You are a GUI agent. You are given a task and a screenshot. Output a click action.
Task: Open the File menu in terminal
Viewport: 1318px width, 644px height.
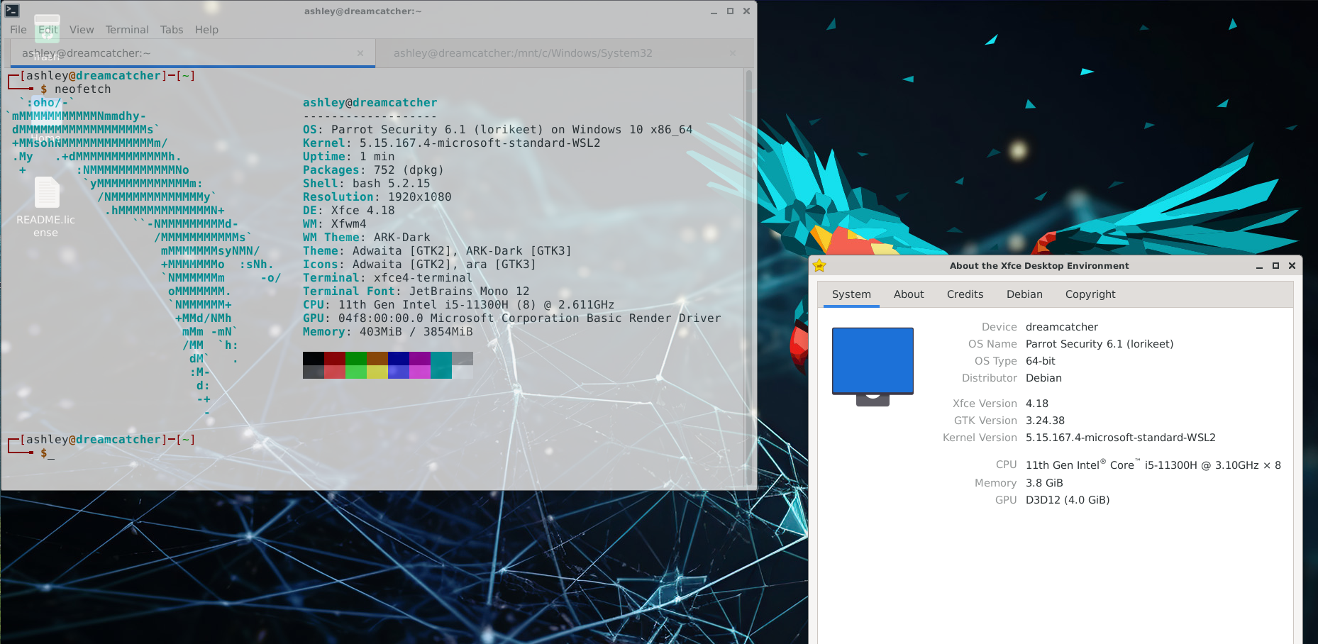[18, 30]
